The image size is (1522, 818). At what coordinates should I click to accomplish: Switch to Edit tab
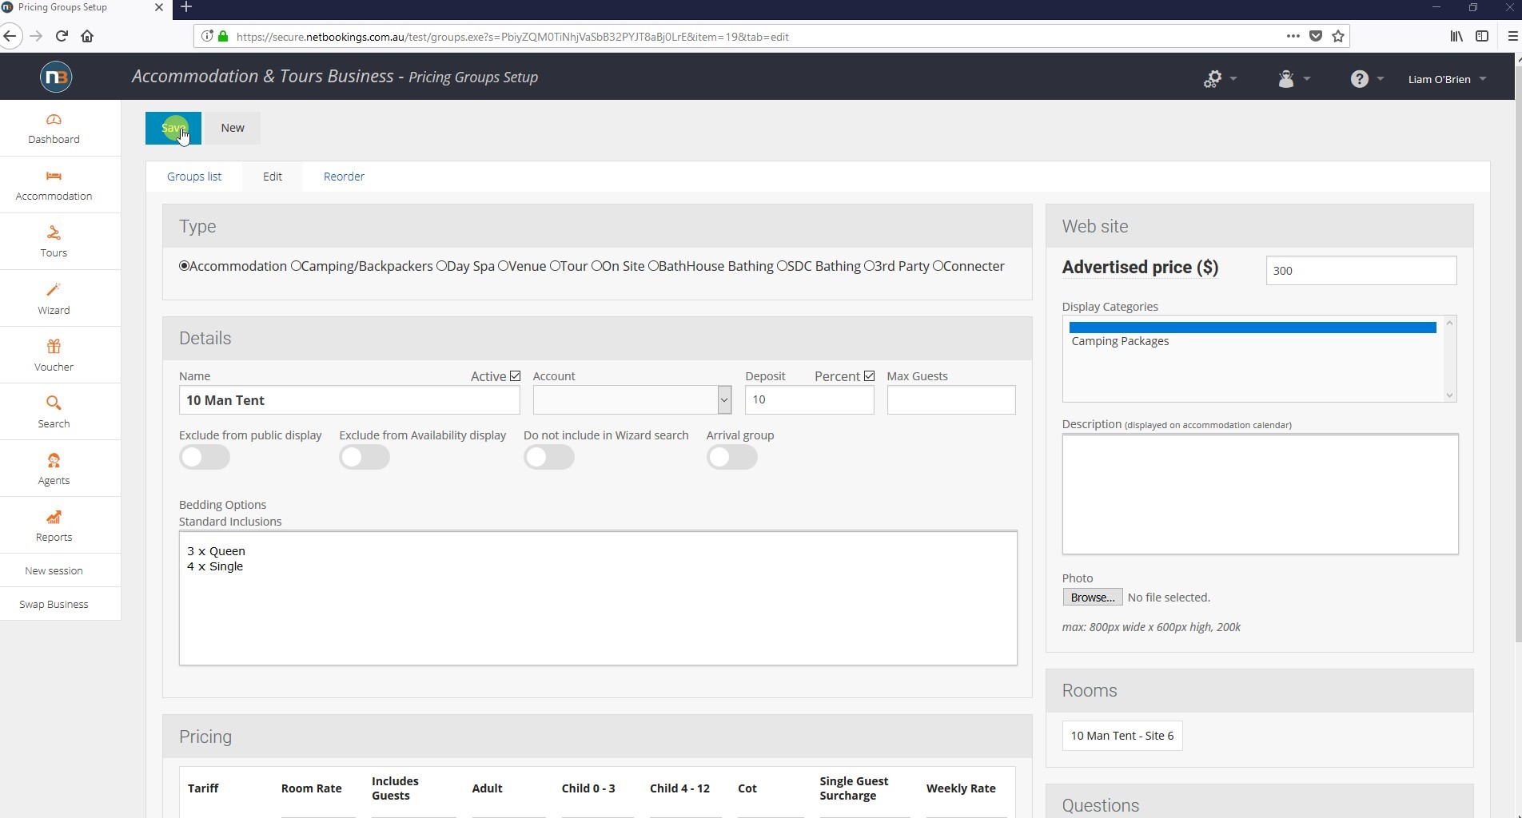273,177
